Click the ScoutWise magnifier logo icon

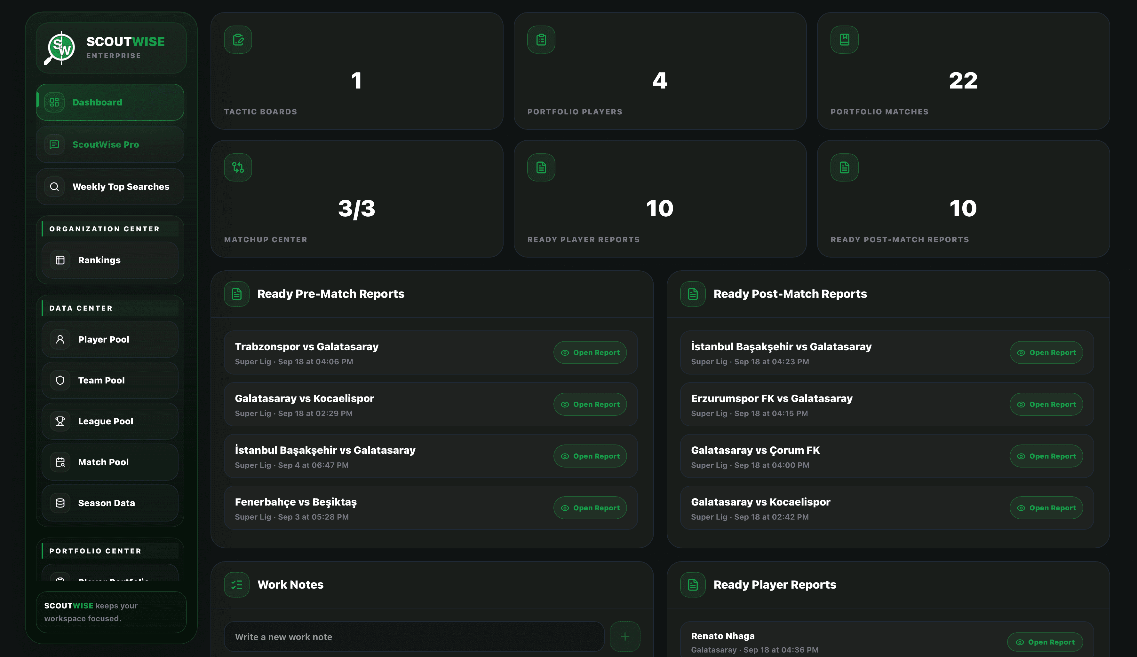click(x=60, y=48)
